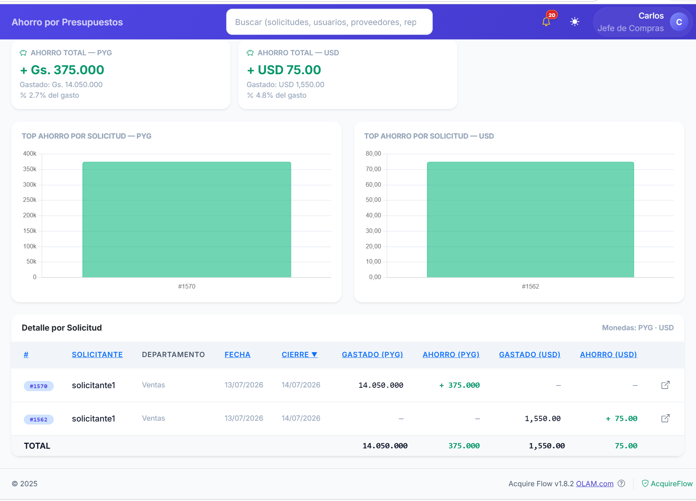Toggle the light/dark theme sun icon
The image size is (696, 501).
pos(575,22)
